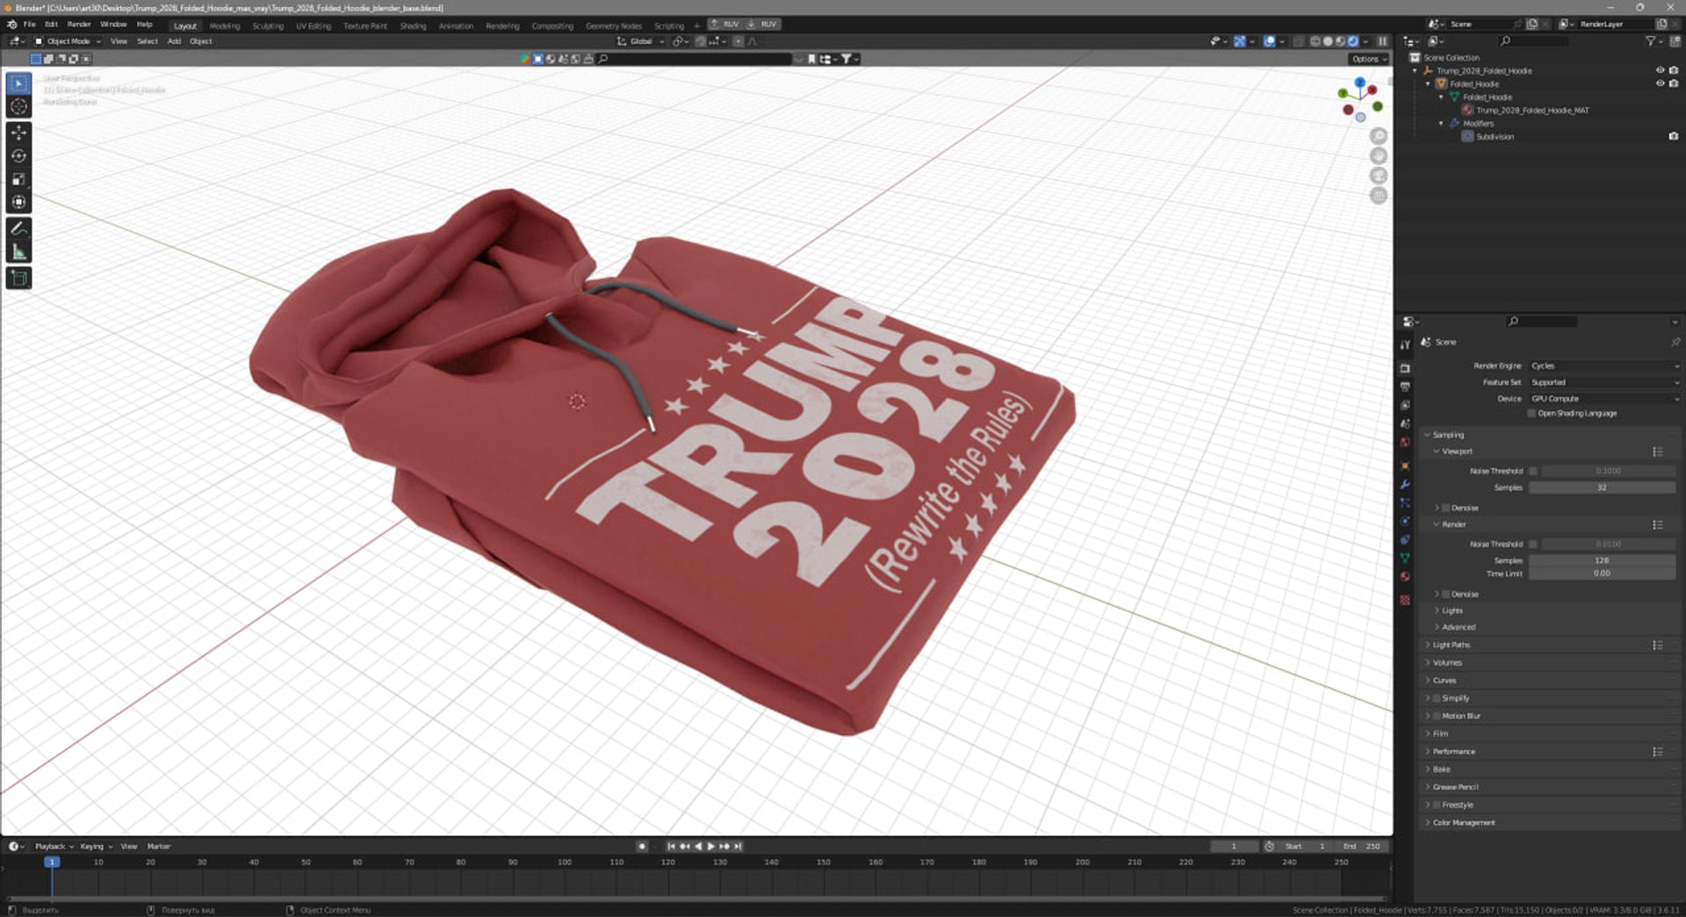Open the Physics properties tab
Viewport: 1686px width, 917px height.
1405,521
